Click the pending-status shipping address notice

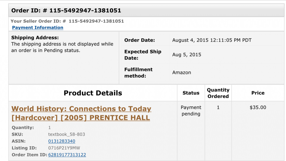pyautogui.click(x=62, y=47)
